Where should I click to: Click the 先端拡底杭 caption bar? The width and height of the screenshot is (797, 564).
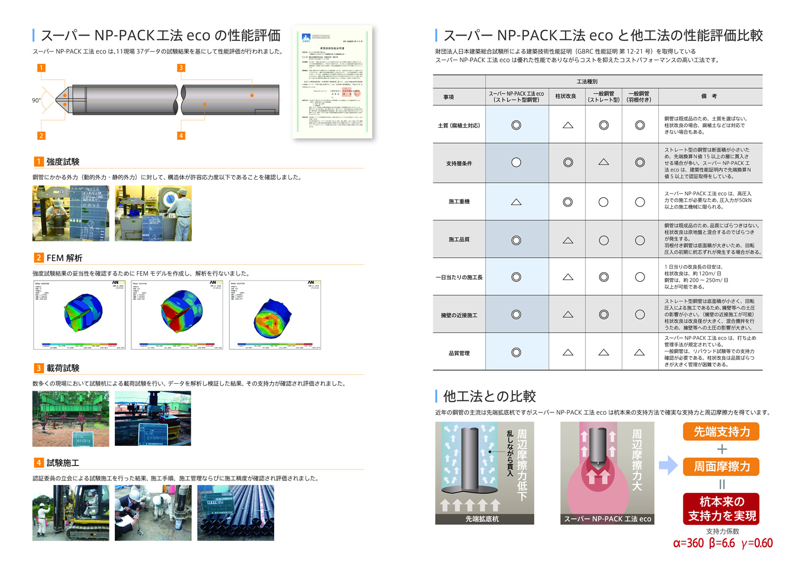(x=485, y=519)
